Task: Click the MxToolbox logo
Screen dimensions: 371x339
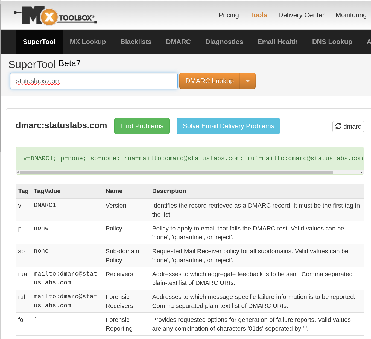Action: 55,16
